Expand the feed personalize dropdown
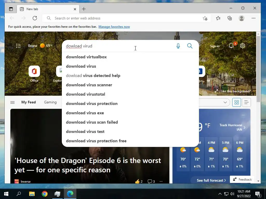The width and height of the screenshot is (266, 199). pos(225,102)
